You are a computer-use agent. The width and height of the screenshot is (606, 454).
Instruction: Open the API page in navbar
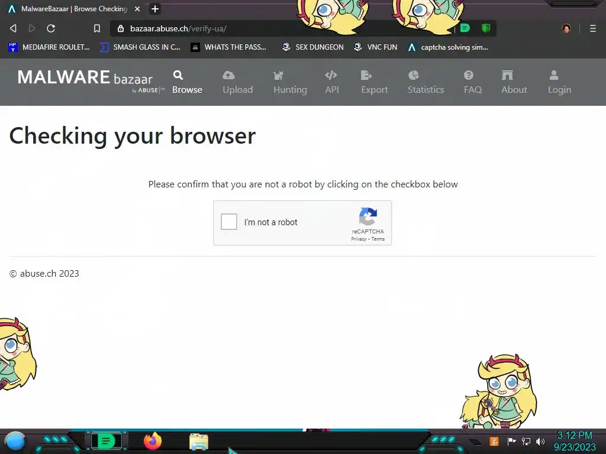click(x=331, y=82)
